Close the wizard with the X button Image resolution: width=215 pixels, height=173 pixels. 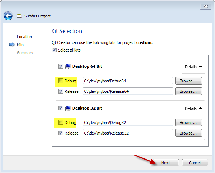click(206, 7)
